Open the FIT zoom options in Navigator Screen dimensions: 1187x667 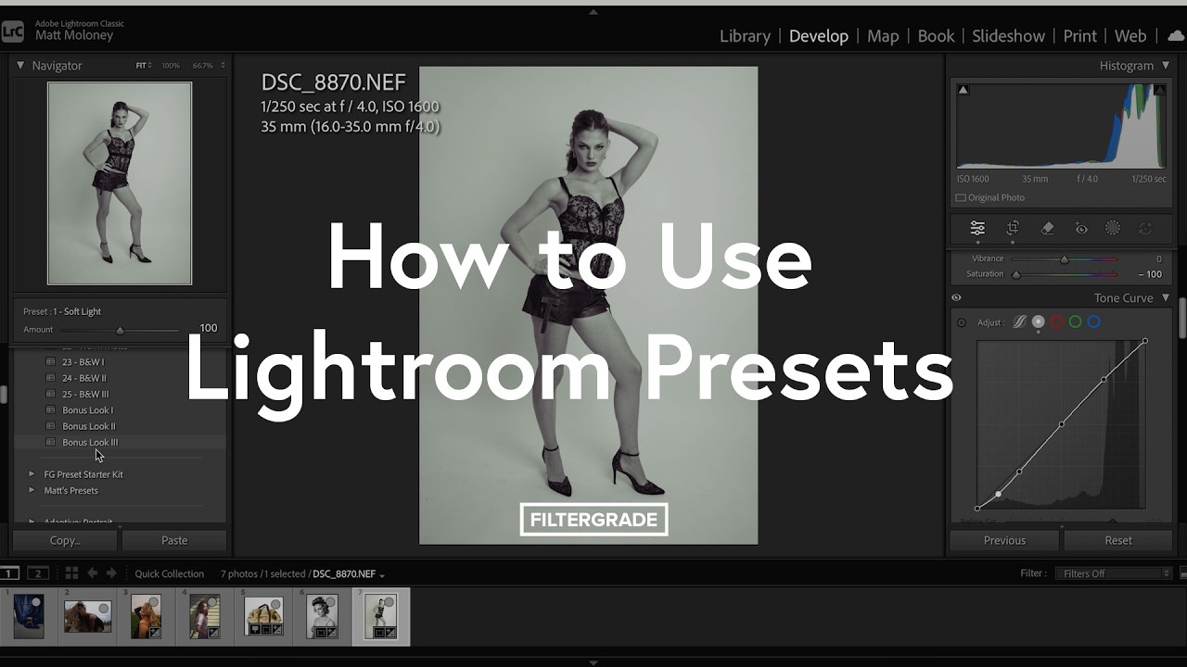coord(144,66)
